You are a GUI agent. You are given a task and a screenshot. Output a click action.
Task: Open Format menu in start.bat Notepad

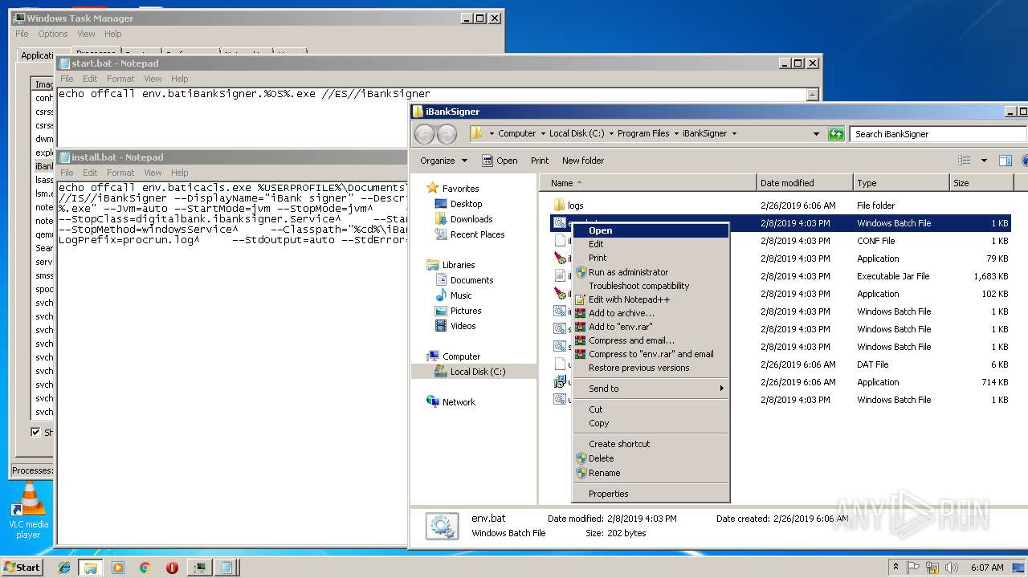point(120,79)
